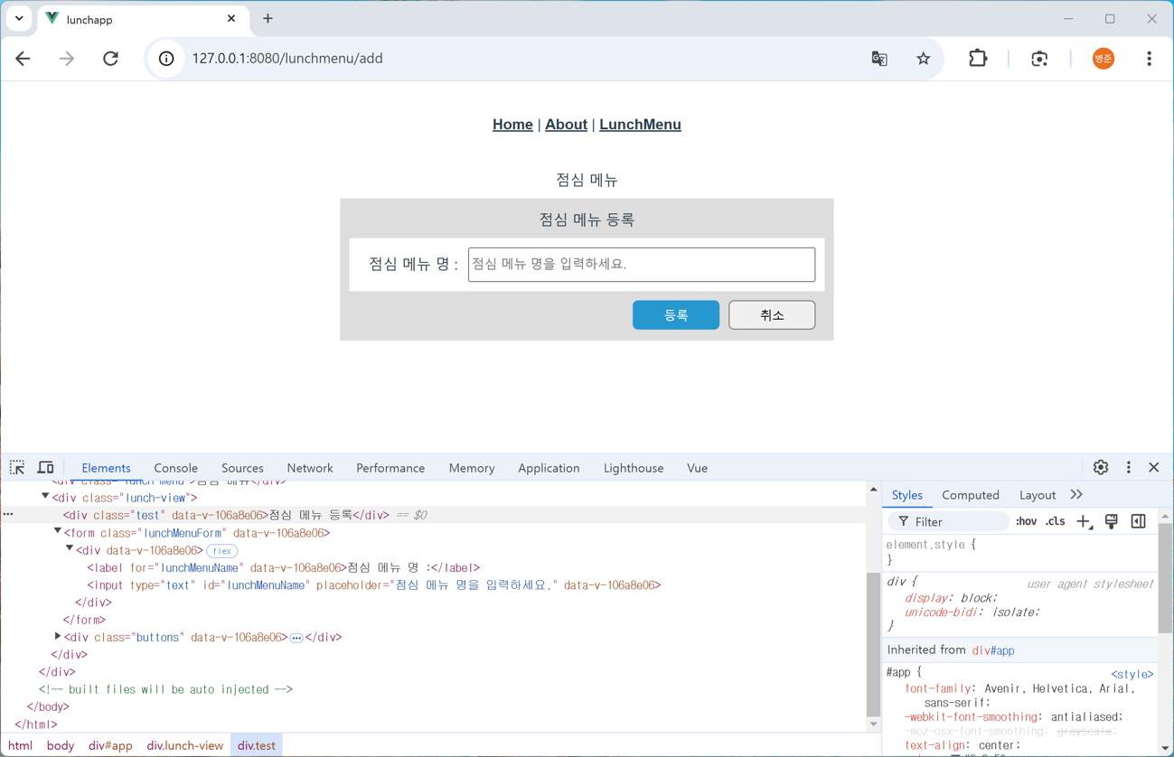Image resolution: width=1174 pixels, height=757 pixels.
Task: Click the new style rule plus icon
Action: pyautogui.click(x=1085, y=522)
